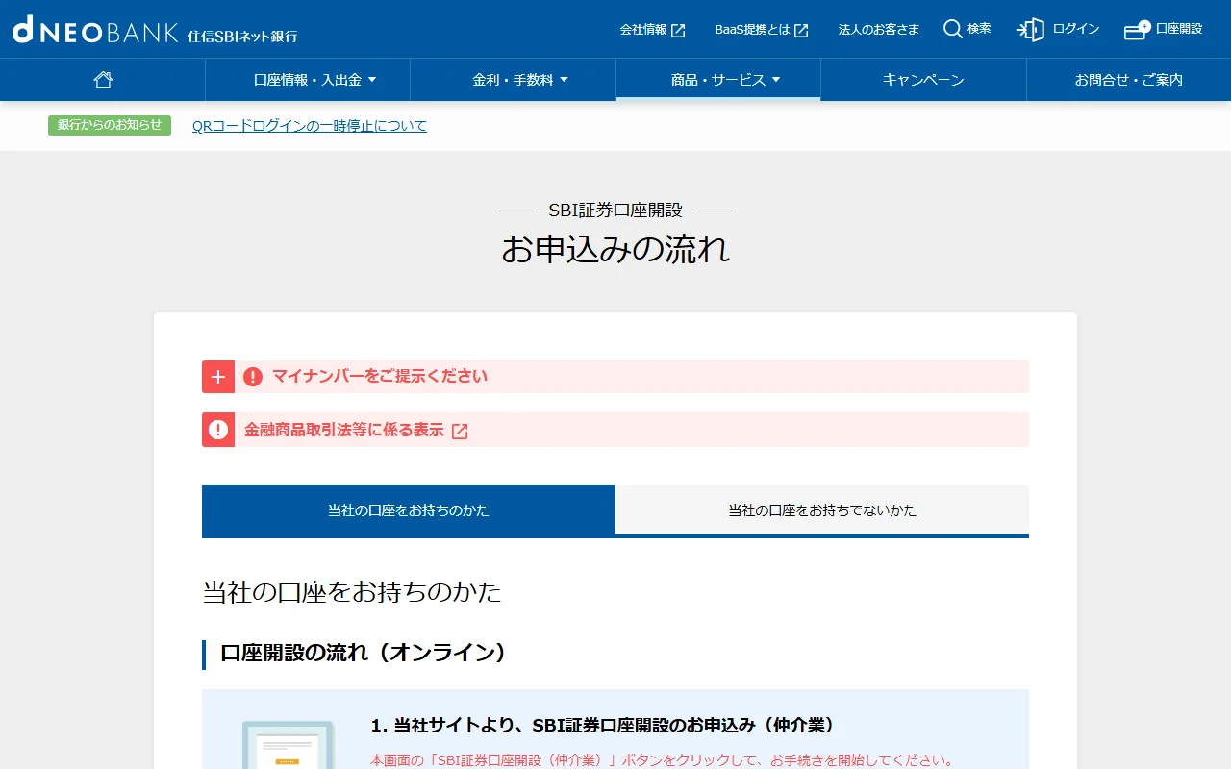This screenshot has height=769, width=1231.
Task: Click お申込みの流れ page heading
Action: (615, 249)
